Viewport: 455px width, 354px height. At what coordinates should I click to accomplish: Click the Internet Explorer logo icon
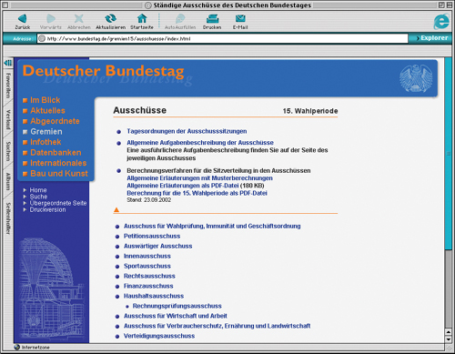pyautogui.click(x=441, y=22)
